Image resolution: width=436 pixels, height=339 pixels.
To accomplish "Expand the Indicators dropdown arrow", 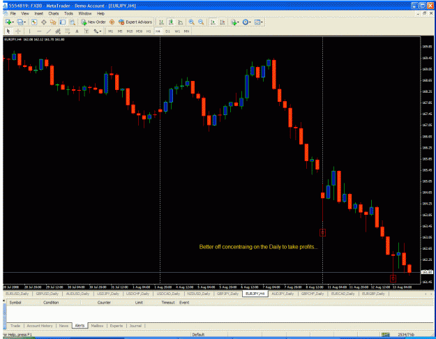I will pos(238,22).
